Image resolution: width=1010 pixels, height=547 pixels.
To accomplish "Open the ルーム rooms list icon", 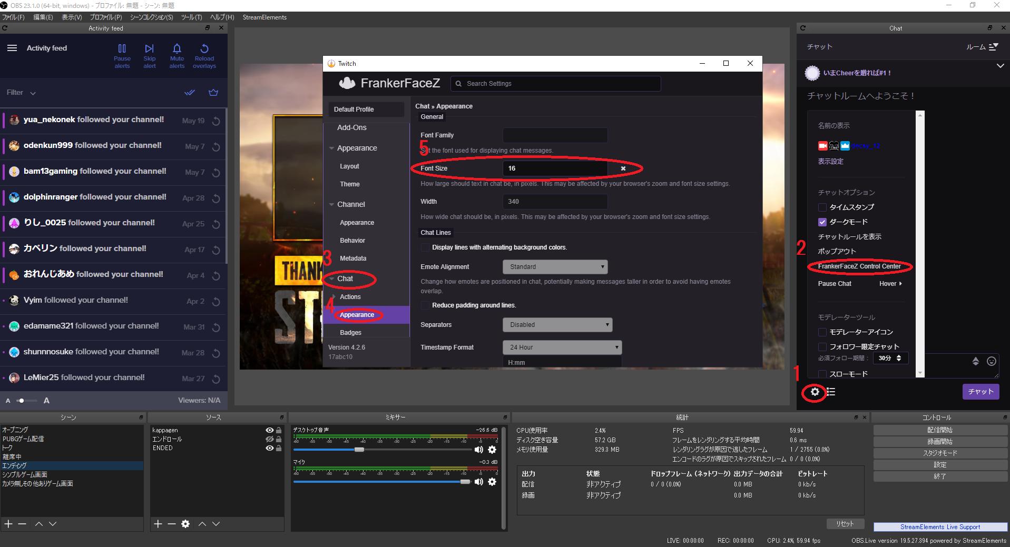I will tap(994, 47).
